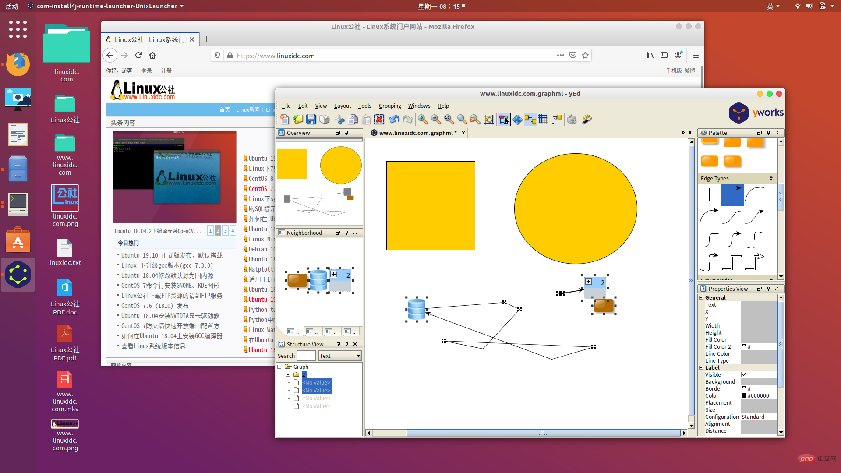The image size is (841, 473).
Task: Toggle orthogonal edge mode in yEd toolbar
Action: tap(557, 119)
